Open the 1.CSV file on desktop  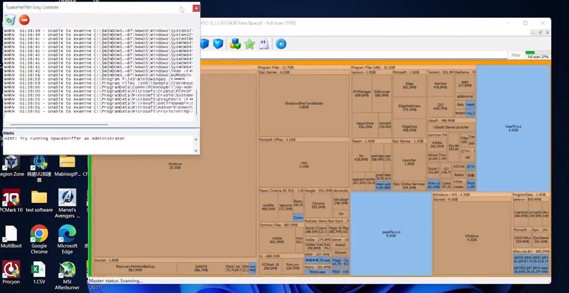pos(39,272)
